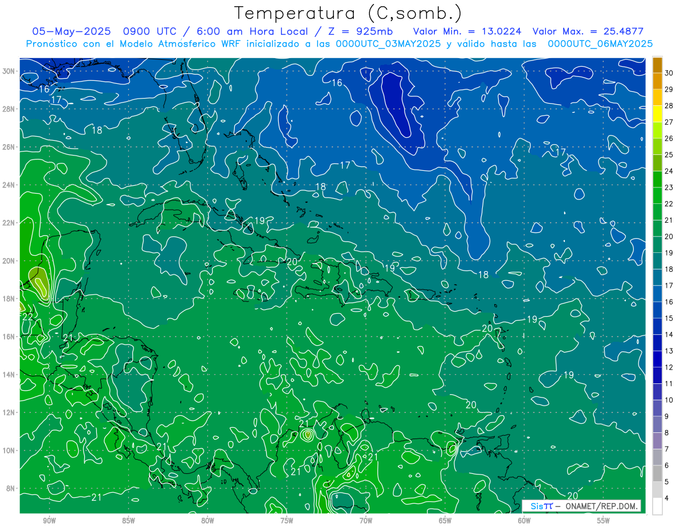Image resolution: width=684 pixels, height=528 pixels.
Task: Click colorbar label 25
Action: (x=669, y=155)
